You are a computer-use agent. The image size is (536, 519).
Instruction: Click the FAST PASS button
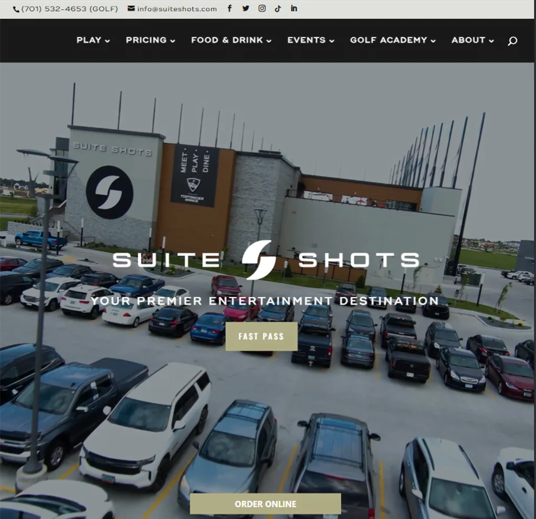(x=262, y=336)
